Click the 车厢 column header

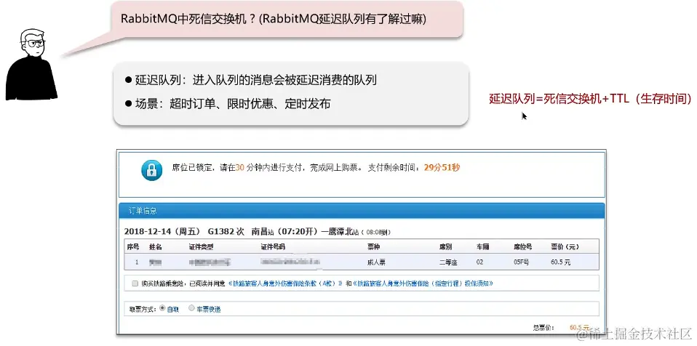coord(482,246)
